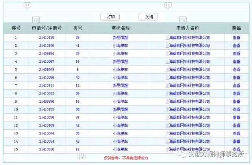The height and width of the screenshot is (165, 252).
Task: Open application number 21409849
Action: tap(46, 70)
